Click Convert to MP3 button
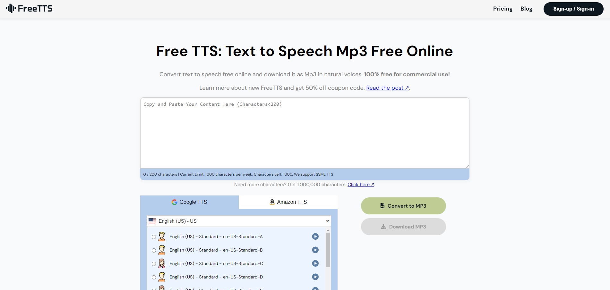 click(x=403, y=206)
